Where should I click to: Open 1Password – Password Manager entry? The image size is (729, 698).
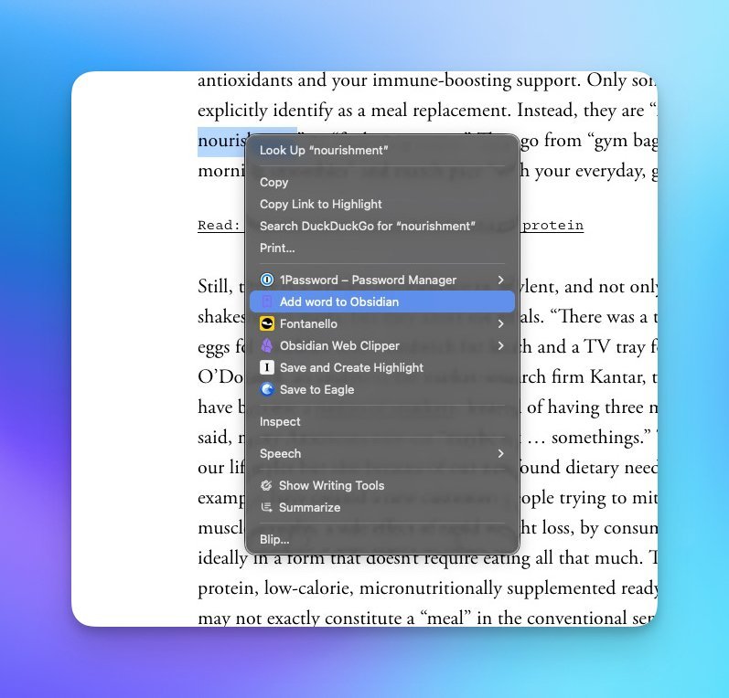click(x=381, y=280)
